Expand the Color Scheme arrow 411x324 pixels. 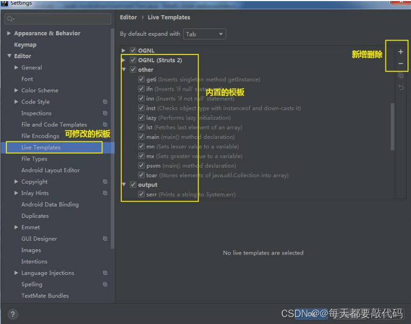coord(16,90)
